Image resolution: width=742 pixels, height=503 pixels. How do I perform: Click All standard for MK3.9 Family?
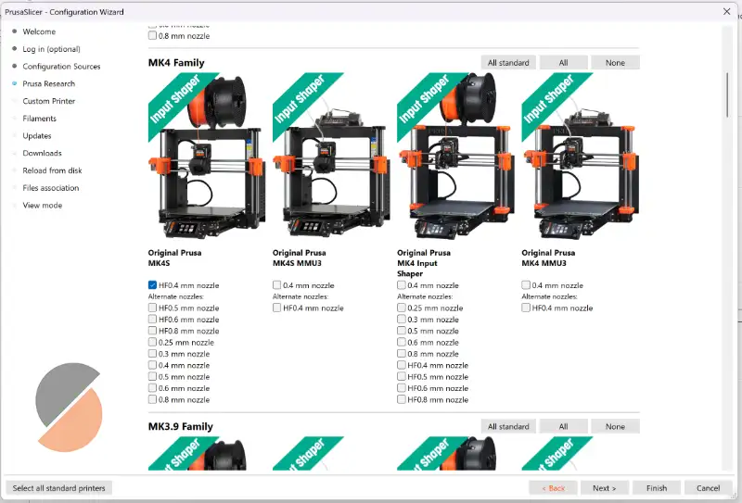pyautogui.click(x=508, y=426)
